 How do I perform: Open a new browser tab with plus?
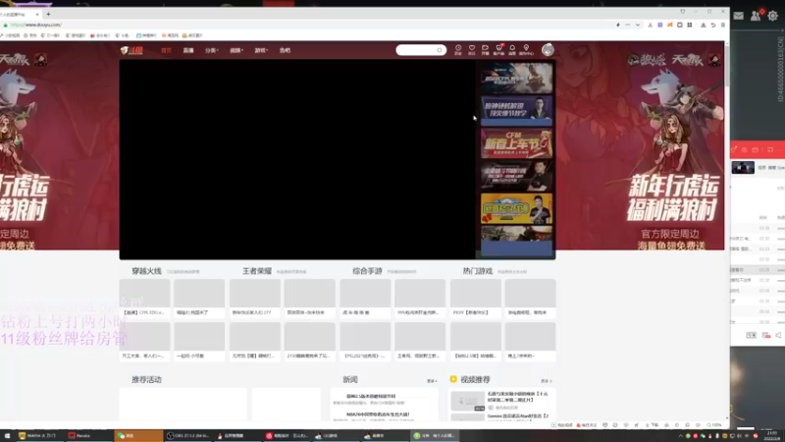[48, 14]
